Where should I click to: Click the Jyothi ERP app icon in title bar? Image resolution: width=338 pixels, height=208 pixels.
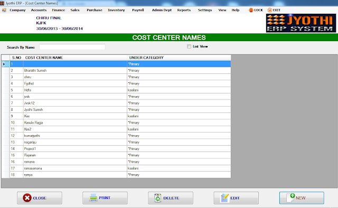(2, 3)
